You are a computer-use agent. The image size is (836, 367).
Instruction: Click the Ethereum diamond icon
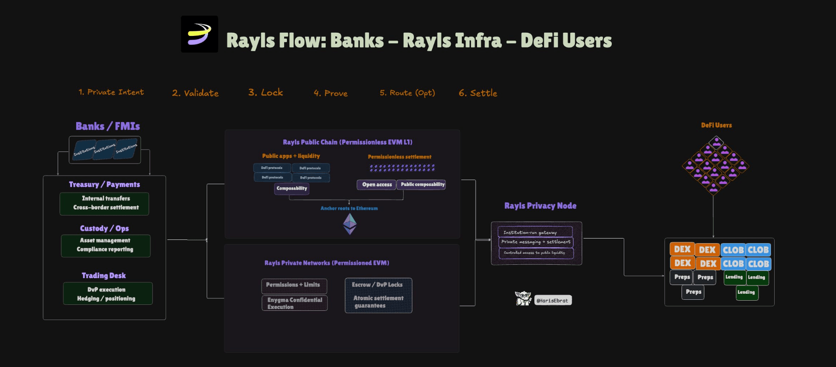coord(350,224)
